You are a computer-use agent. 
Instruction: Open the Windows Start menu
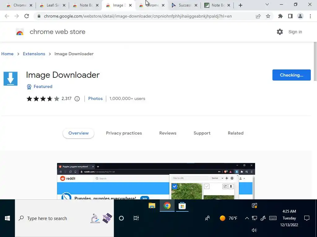[x=7, y=218]
